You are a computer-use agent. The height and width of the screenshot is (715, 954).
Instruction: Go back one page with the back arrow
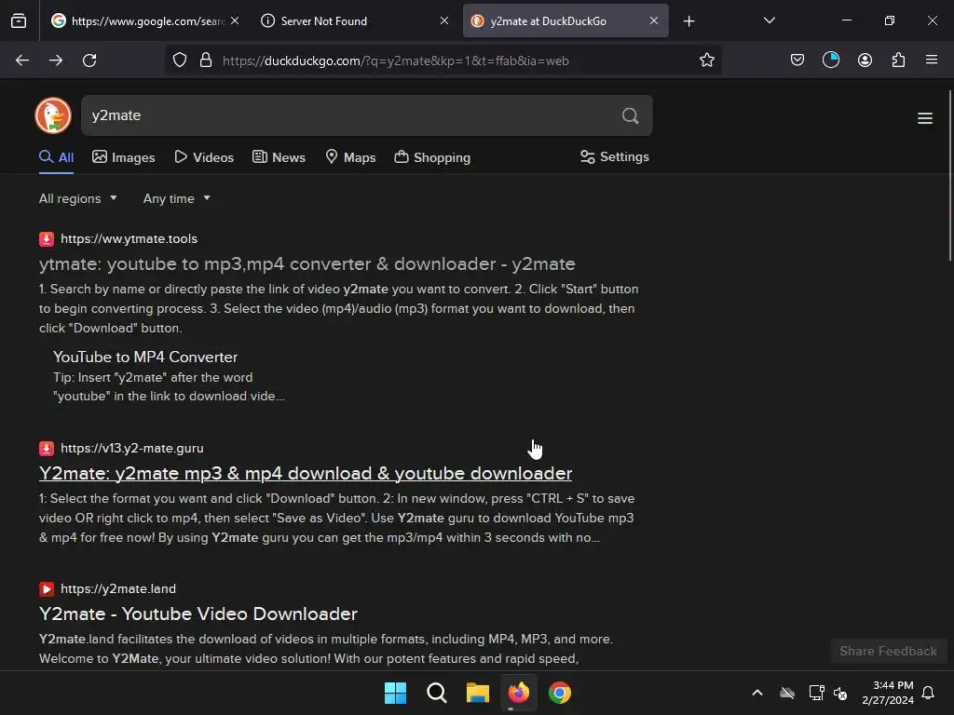pyautogui.click(x=22, y=61)
